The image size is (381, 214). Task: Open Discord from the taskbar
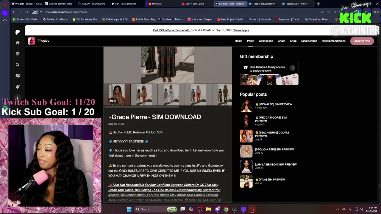pyautogui.click(x=217, y=209)
